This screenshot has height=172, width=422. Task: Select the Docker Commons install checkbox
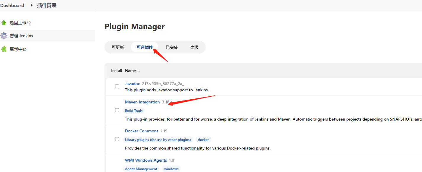[117, 139]
